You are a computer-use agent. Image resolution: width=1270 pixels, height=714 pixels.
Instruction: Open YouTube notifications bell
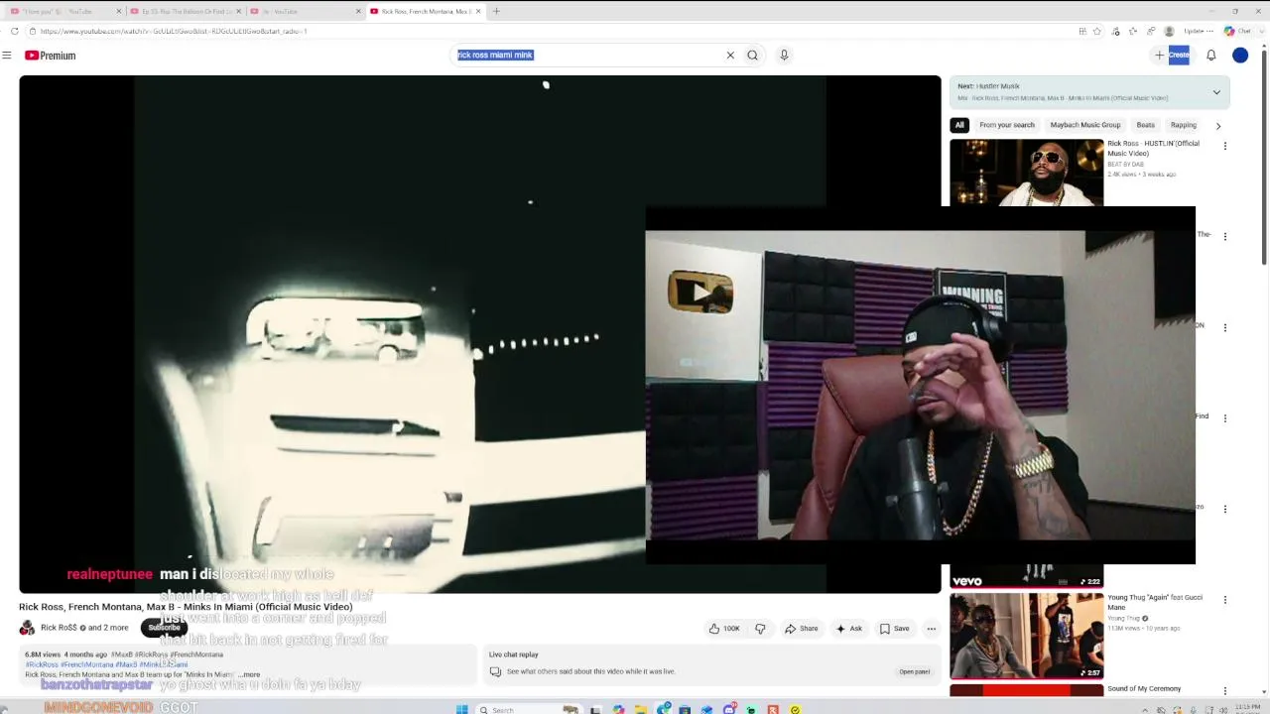pos(1211,56)
